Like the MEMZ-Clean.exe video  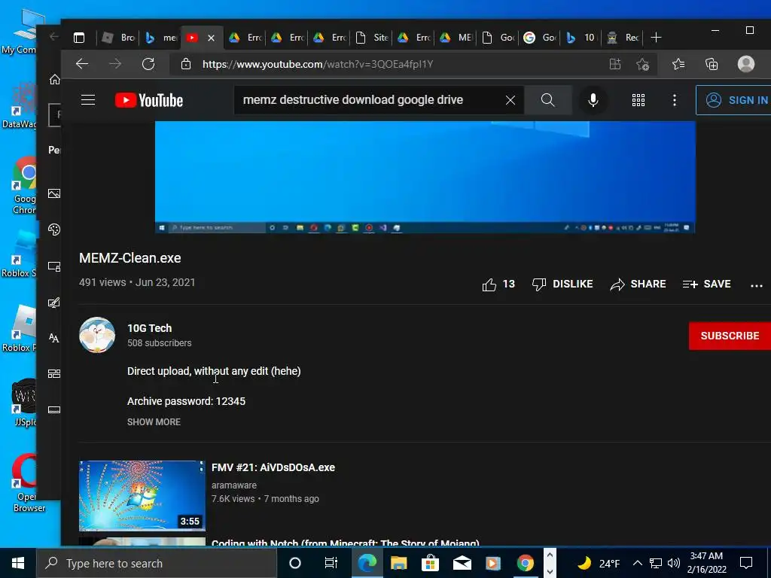pos(498,284)
